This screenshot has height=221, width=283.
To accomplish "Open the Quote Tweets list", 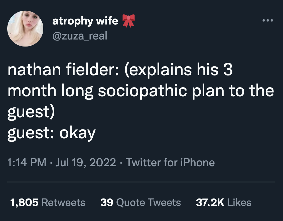I will click(x=149, y=202).
